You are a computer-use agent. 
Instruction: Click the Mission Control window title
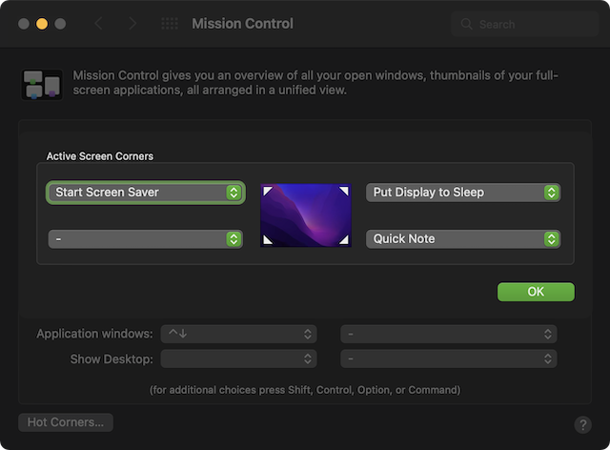242,24
